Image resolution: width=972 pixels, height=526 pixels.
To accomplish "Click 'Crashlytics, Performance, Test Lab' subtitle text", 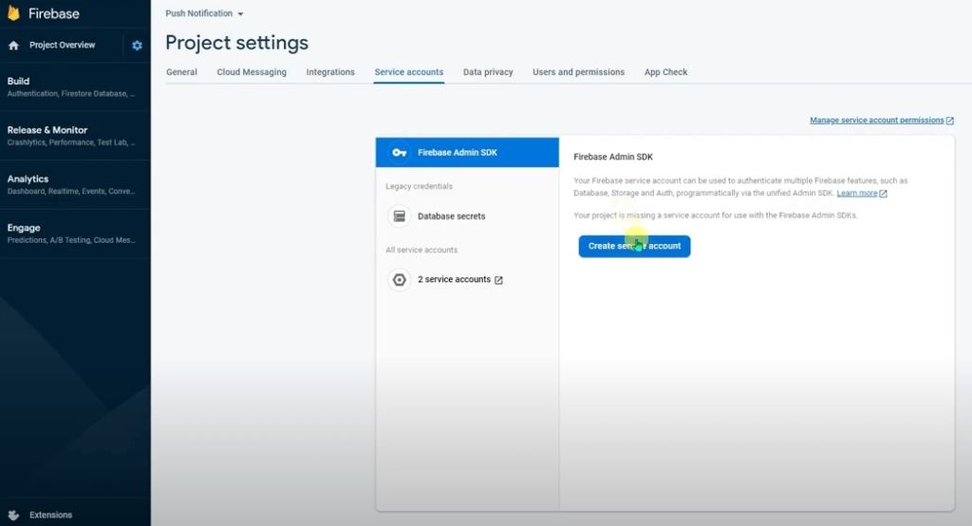I will coord(70,142).
